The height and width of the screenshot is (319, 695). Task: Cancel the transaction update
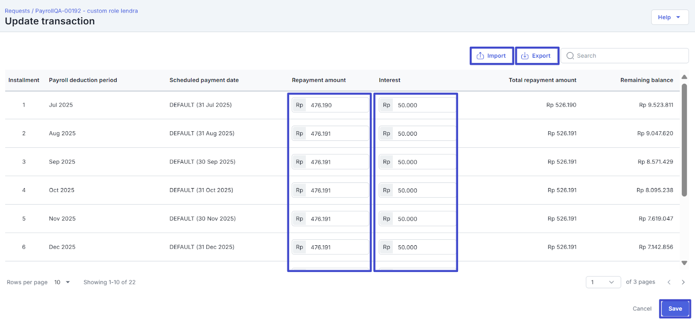(x=642, y=309)
